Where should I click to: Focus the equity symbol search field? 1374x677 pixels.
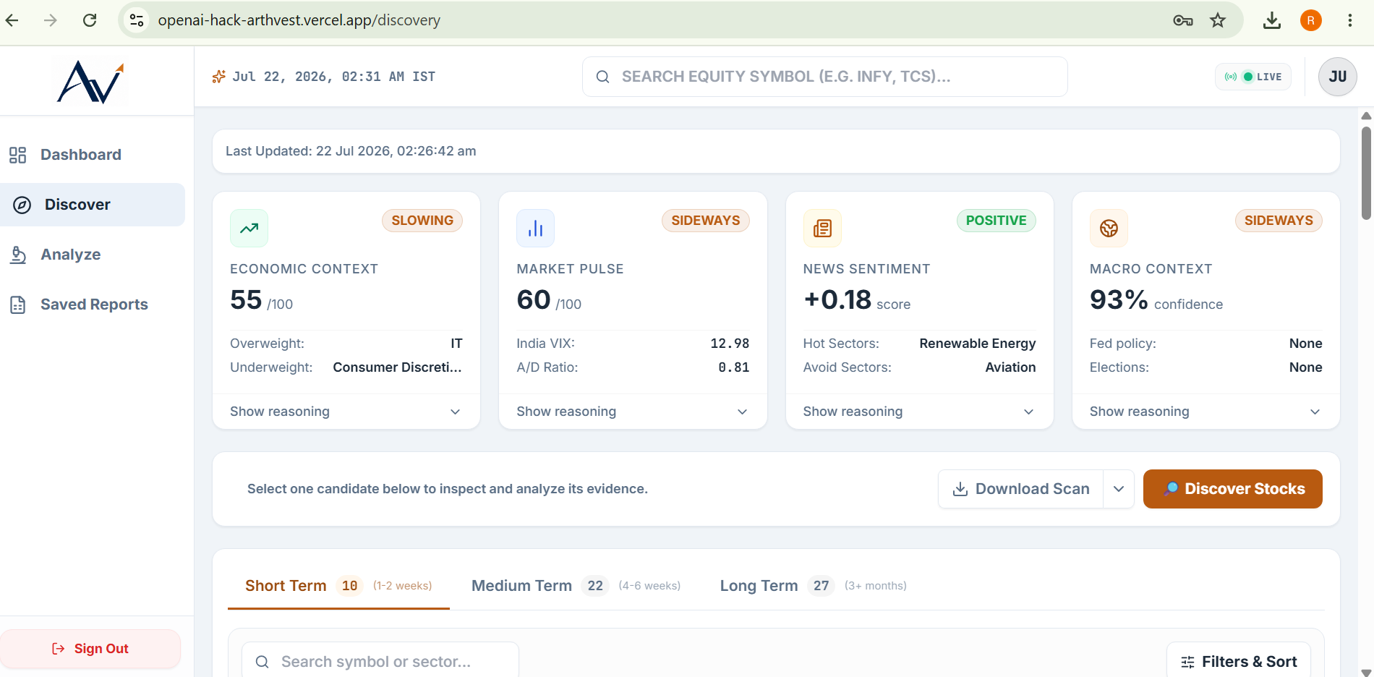[824, 77]
